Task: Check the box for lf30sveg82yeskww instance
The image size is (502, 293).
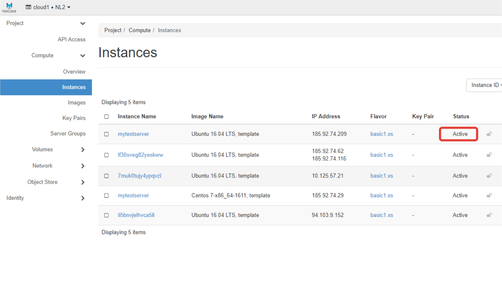Action: click(106, 155)
